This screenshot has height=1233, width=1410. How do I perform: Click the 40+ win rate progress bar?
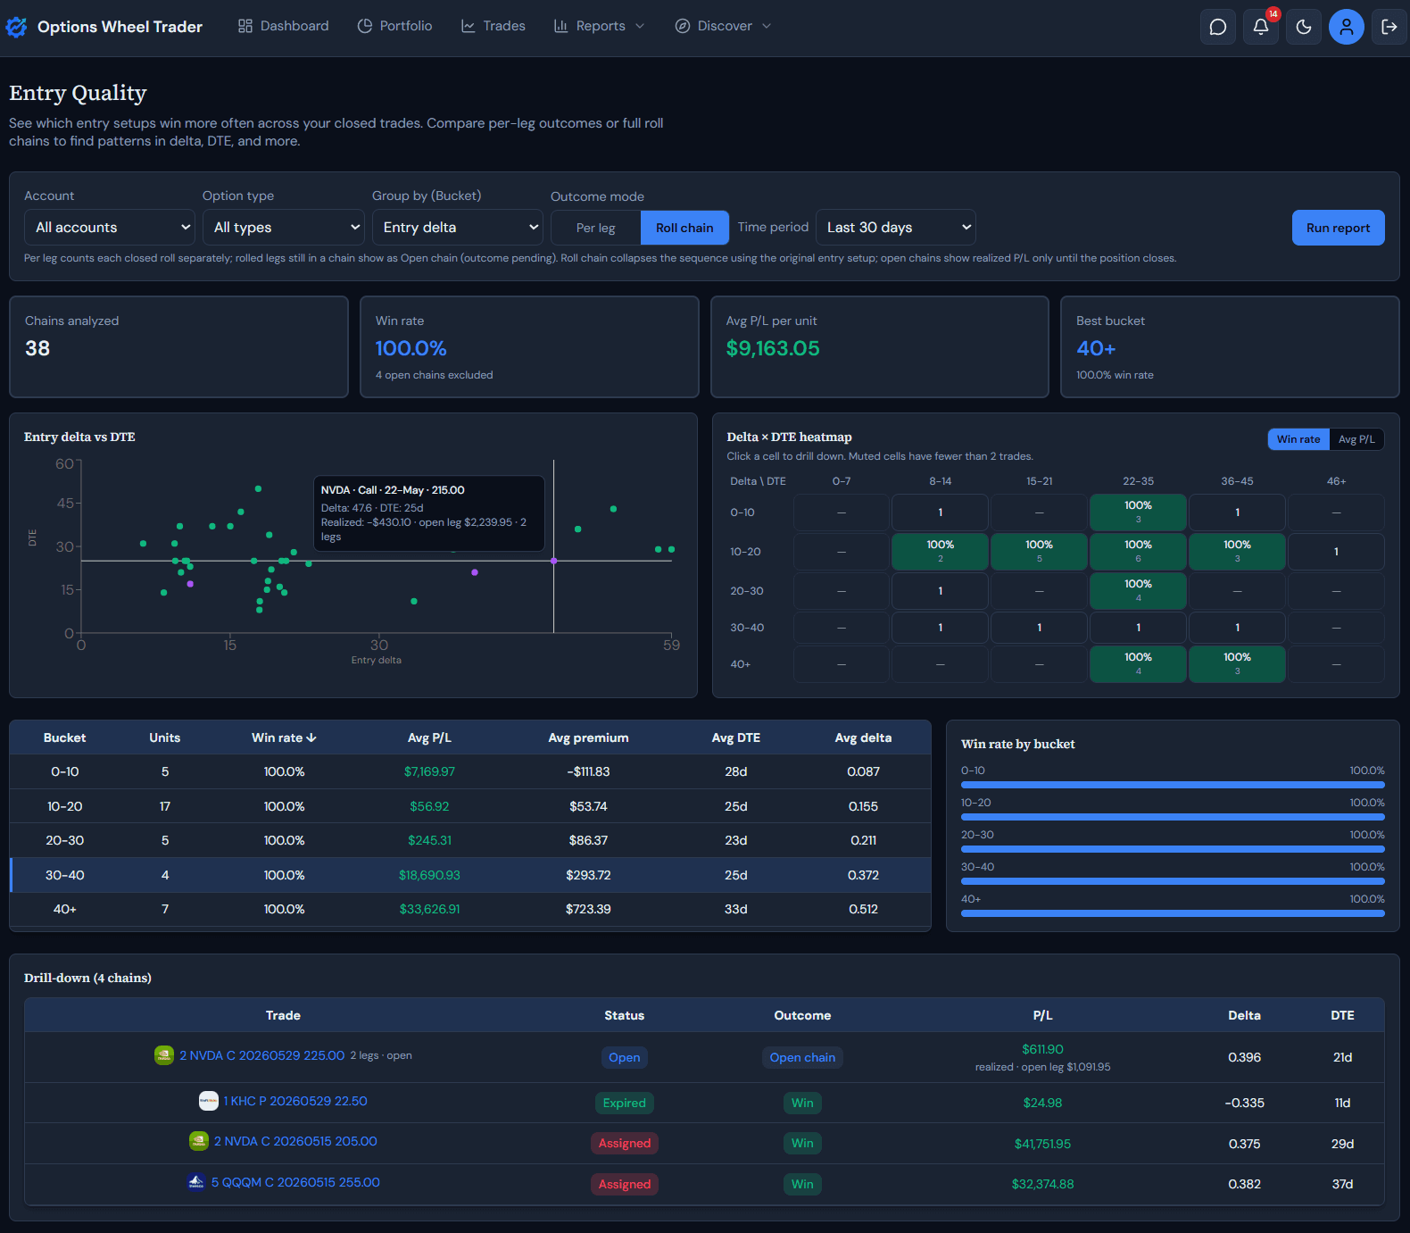coord(1173,913)
